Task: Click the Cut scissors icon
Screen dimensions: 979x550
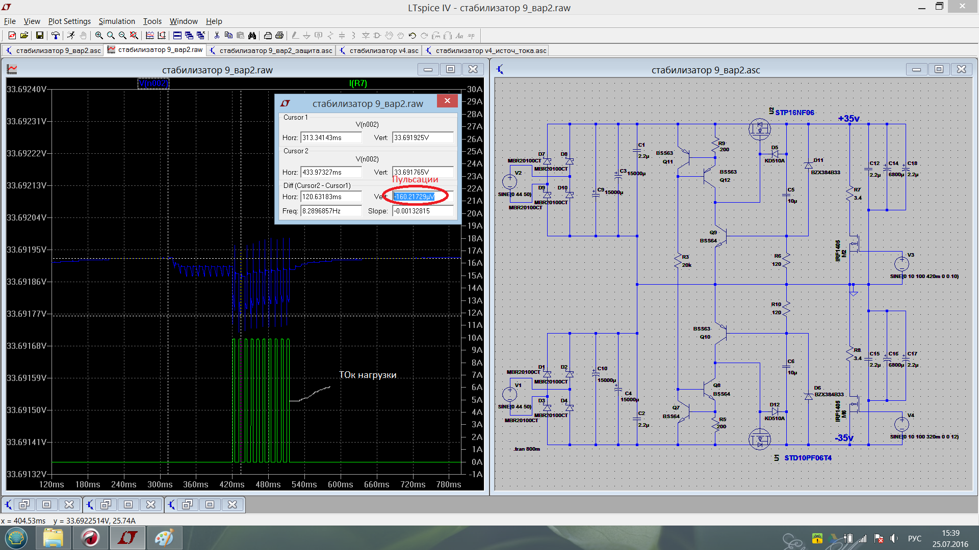Action: 217,36
